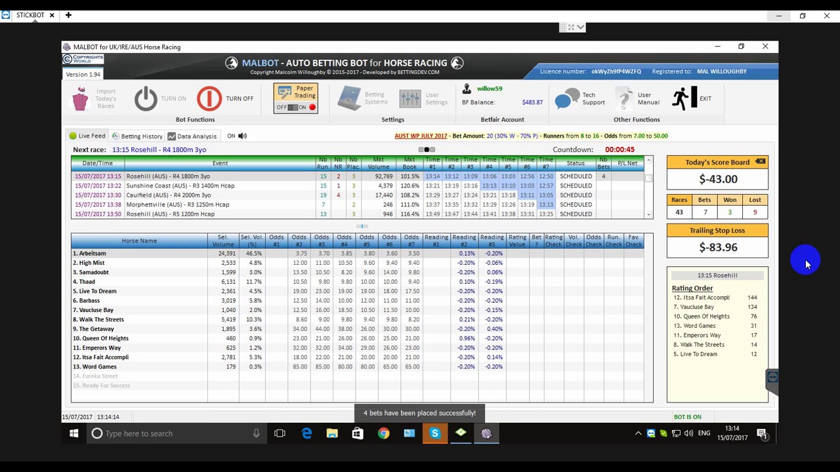Open Google Chrome from the taskbar
This screenshot has width=840, height=472.
pyautogui.click(x=383, y=433)
